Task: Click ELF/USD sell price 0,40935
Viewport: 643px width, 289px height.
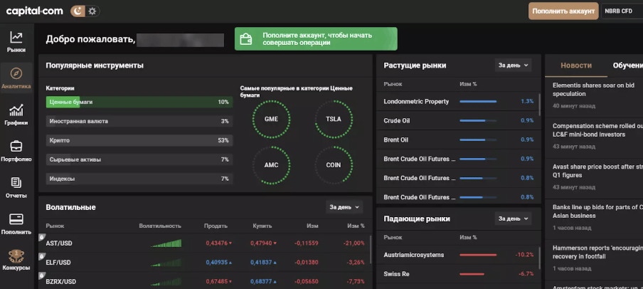Action: pos(218,262)
